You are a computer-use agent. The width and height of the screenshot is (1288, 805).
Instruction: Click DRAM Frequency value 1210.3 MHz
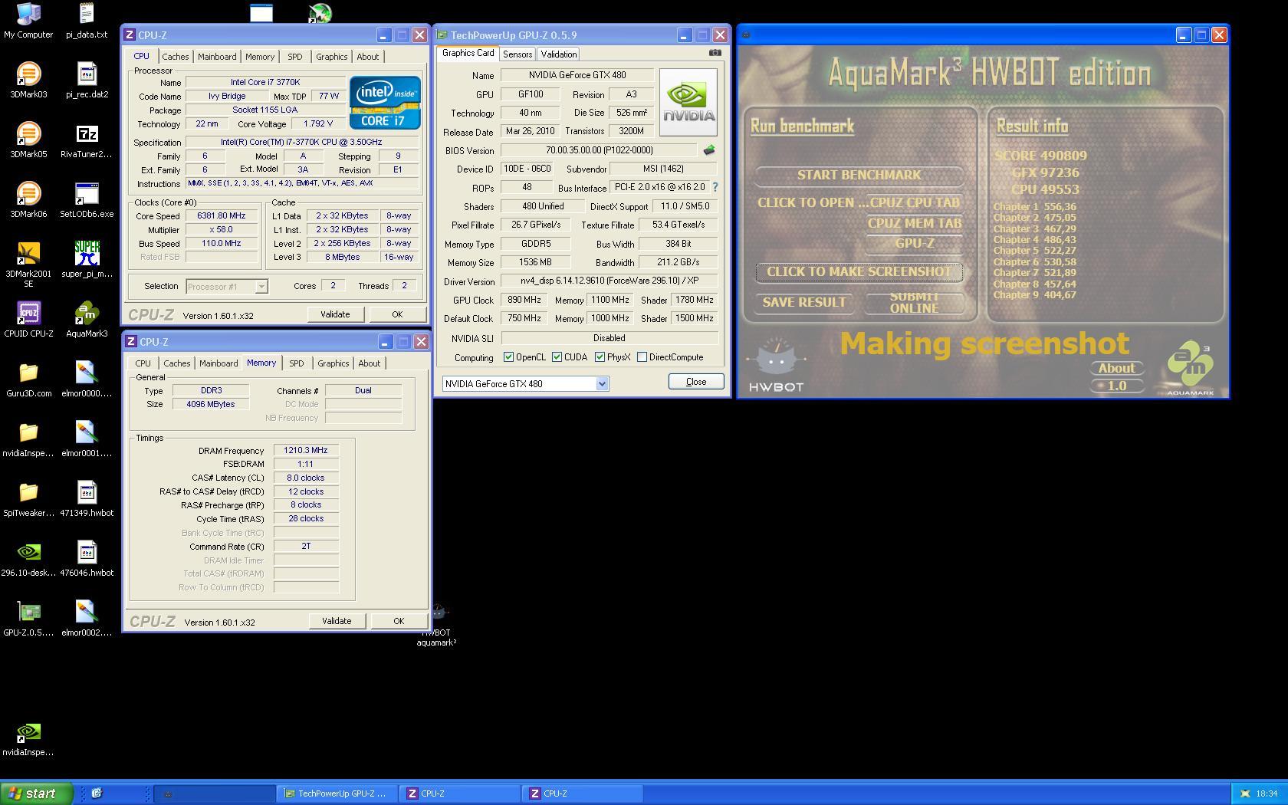tap(305, 450)
